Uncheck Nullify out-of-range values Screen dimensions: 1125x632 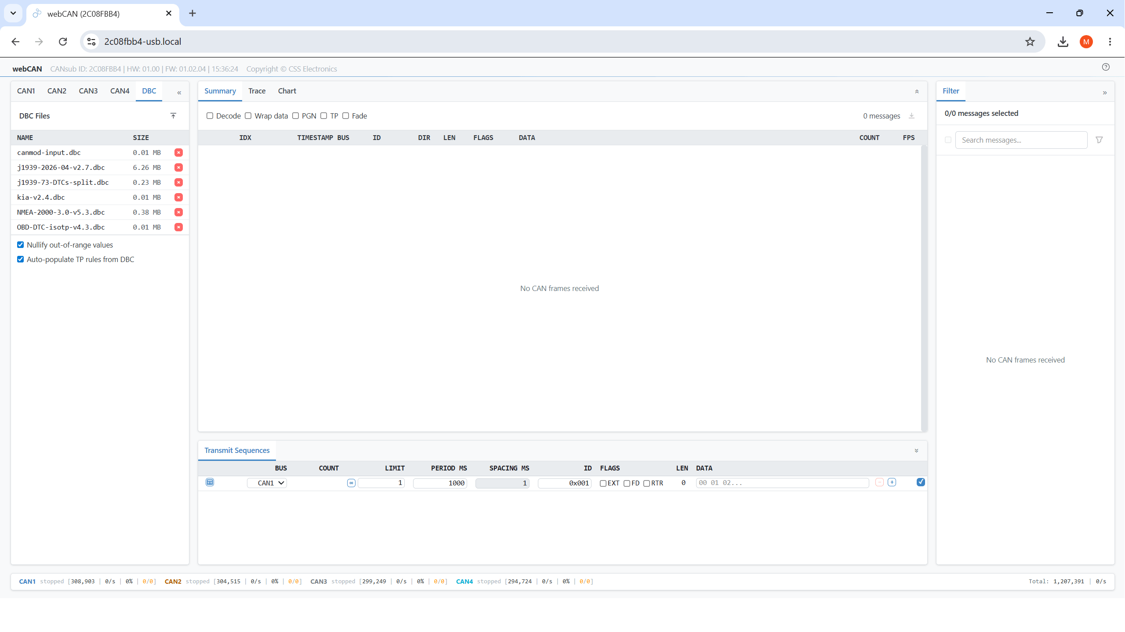[x=20, y=245]
